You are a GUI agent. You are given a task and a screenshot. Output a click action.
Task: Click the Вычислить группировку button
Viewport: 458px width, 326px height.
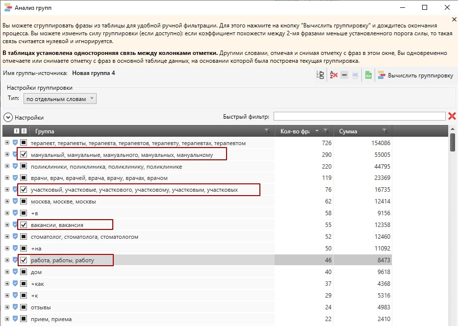click(x=415, y=75)
